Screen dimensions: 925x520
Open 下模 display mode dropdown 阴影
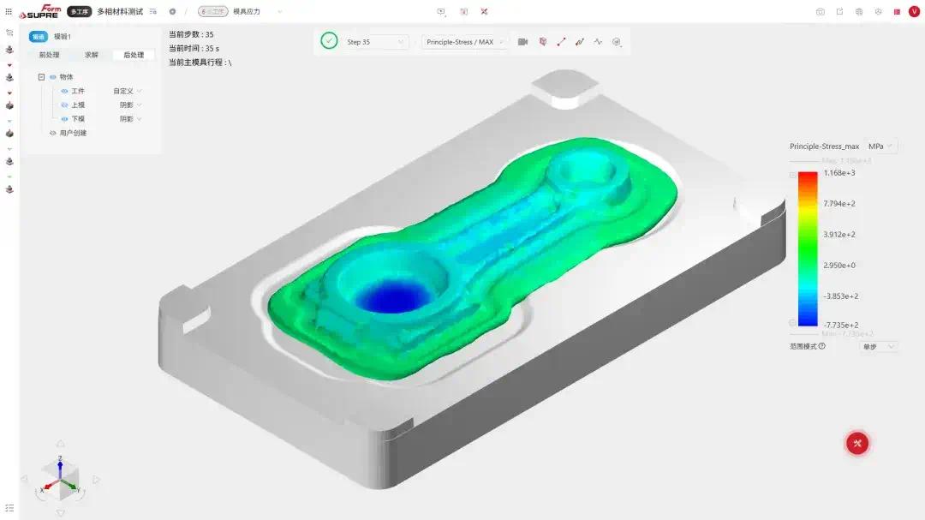131,119
